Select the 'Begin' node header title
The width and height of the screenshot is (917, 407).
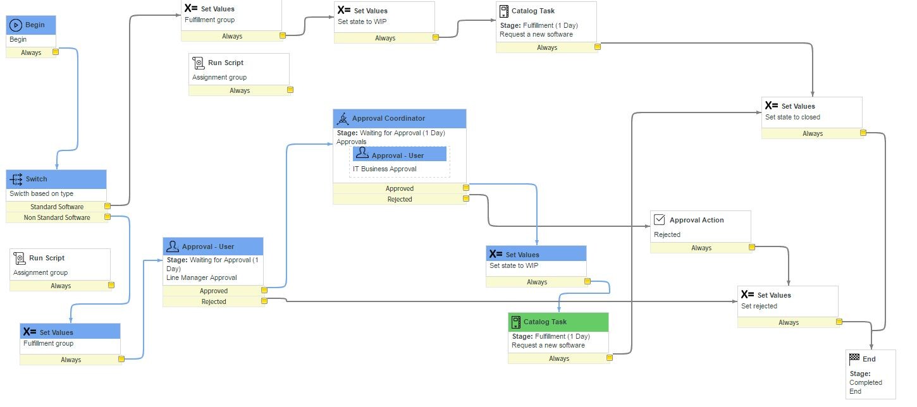[35, 25]
